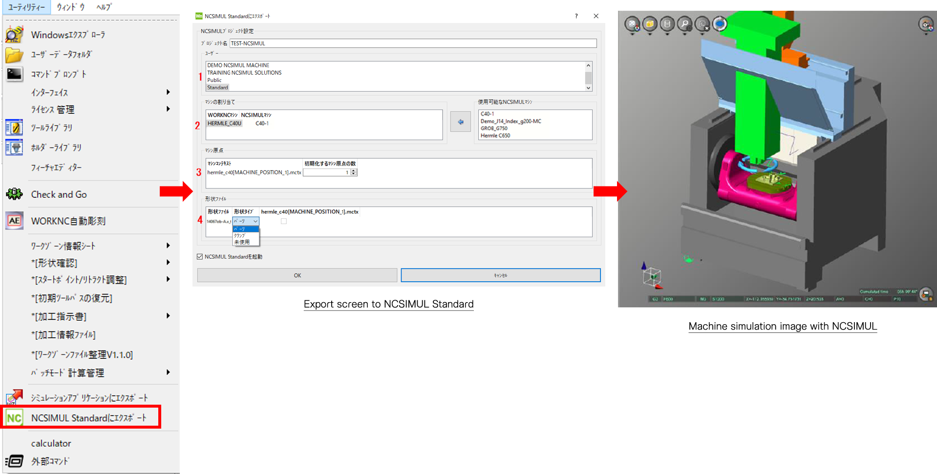Expand the ライセンス管理 submenu arrow
Image resolution: width=937 pixels, height=474 pixels.
tap(168, 109)
